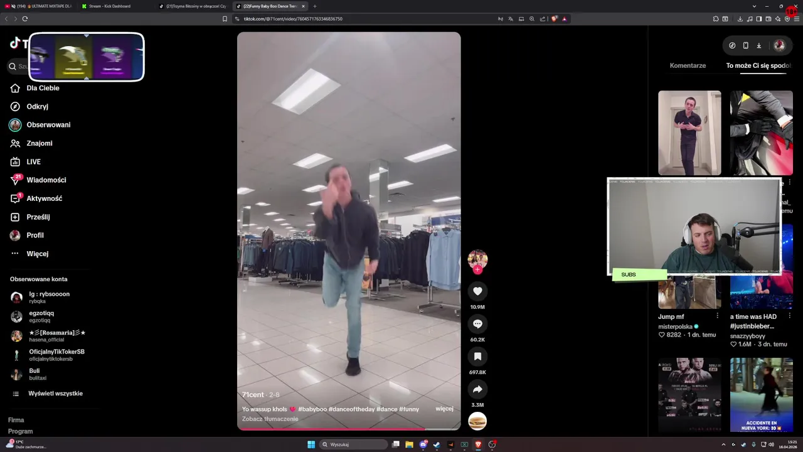This screenshot has width=803, height=452.
Task: Open a new browser tab
Action: click(x=315, y=6)
